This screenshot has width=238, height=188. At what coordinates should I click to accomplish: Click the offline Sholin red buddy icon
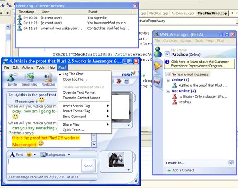coord(175,96)
